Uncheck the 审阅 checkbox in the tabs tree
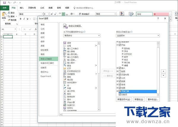This screenshot has width=178, height=127. point(120,85)
